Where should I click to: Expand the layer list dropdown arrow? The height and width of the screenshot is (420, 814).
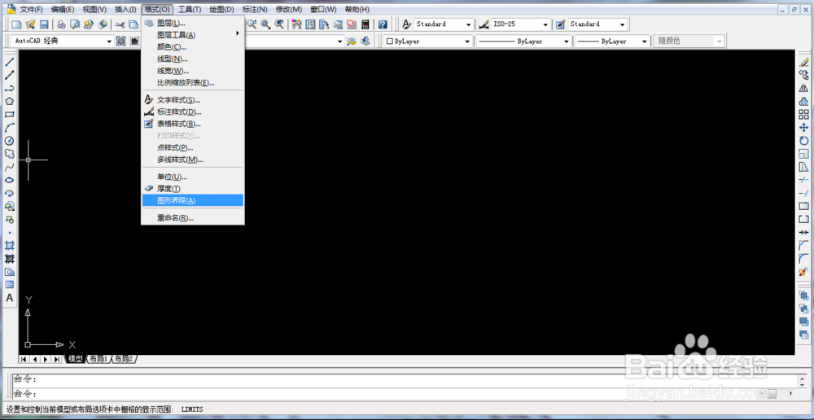(340, 42)
